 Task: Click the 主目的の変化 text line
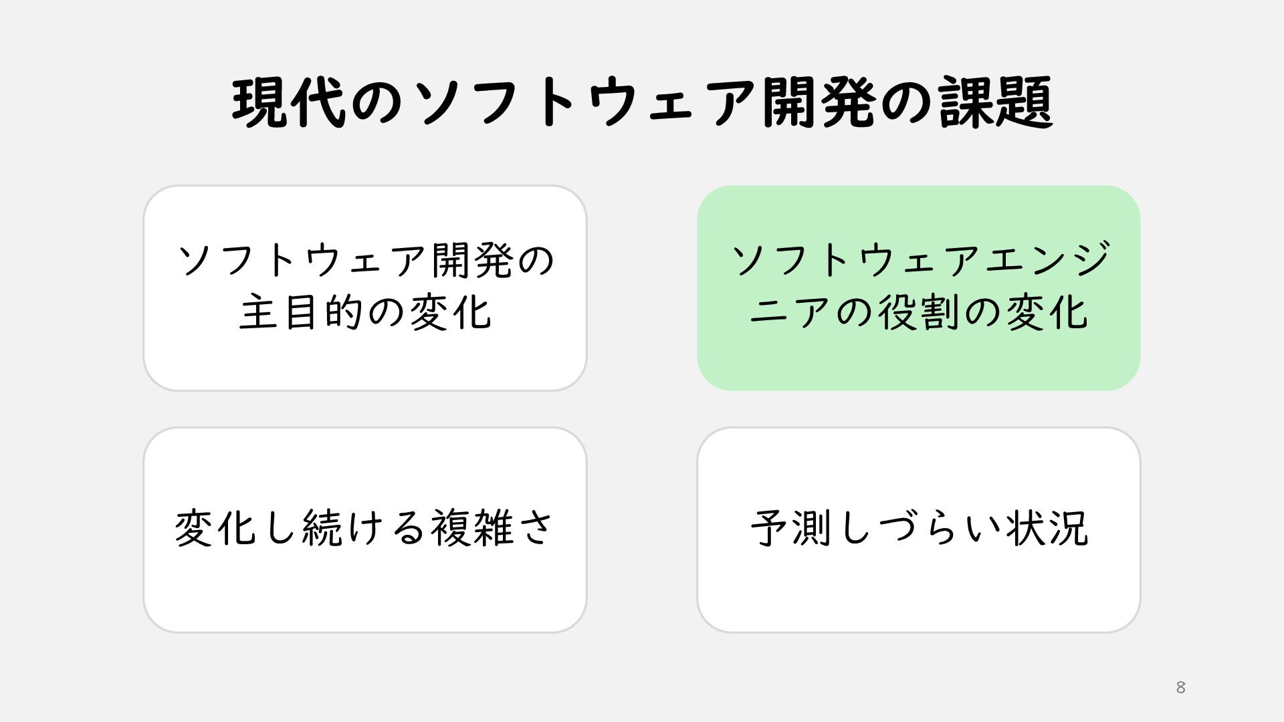click(365, 312)
